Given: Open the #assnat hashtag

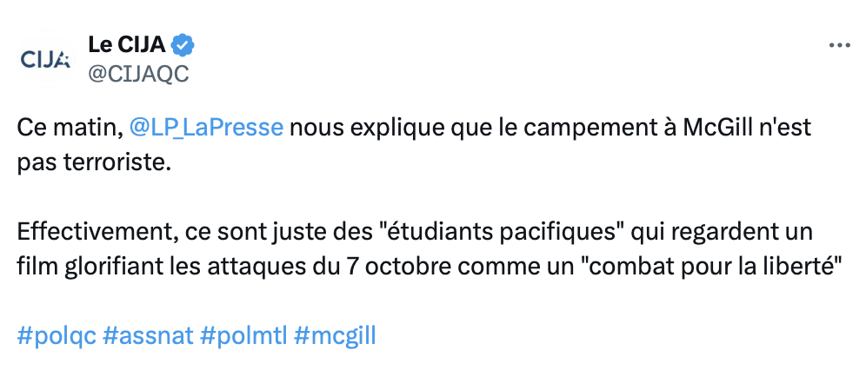Looking at the screenshot, I should (x=148, y=335).
